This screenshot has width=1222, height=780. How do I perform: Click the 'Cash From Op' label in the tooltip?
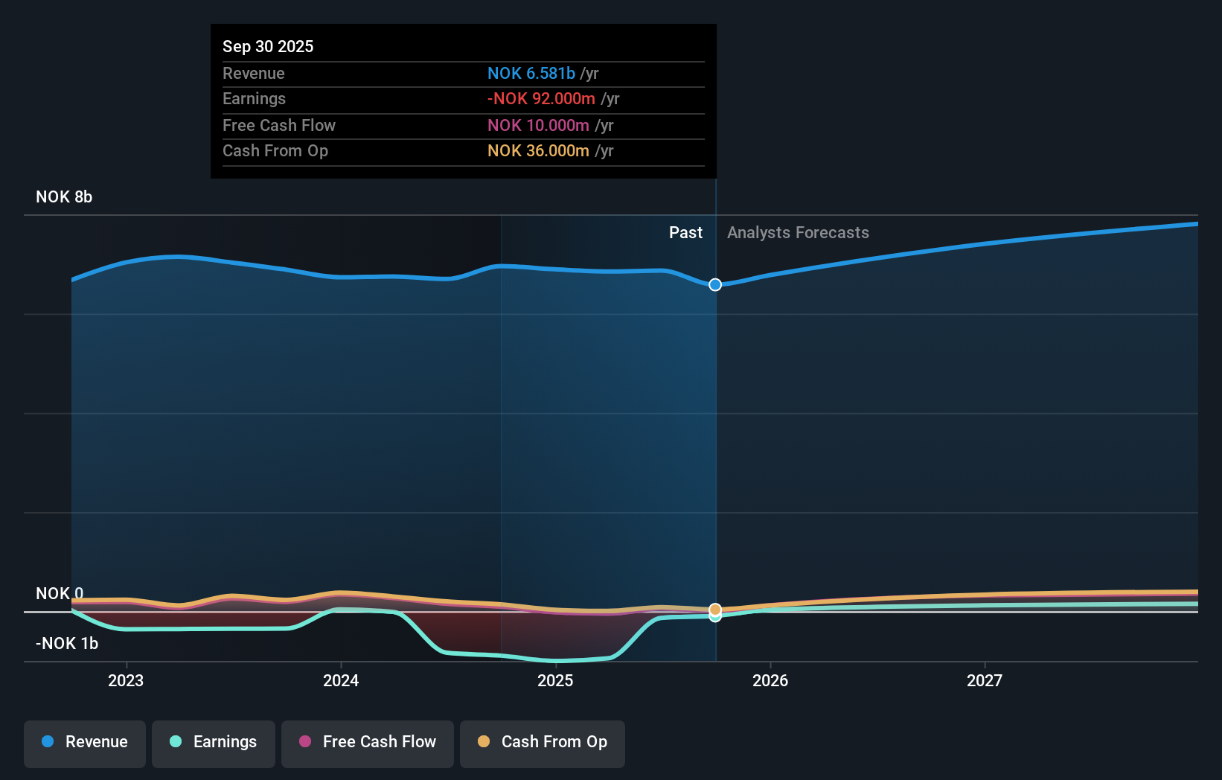click(275, 150)
